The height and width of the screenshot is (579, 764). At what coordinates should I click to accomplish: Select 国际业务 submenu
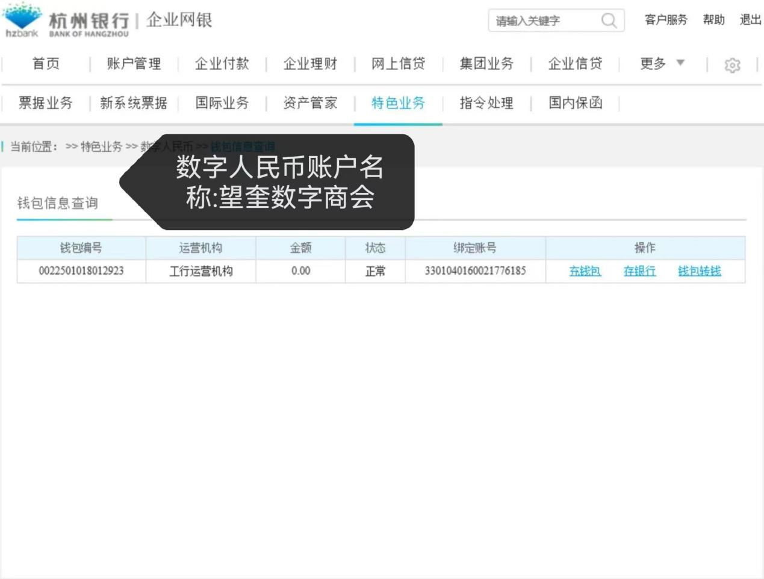(x=222, y=103)
